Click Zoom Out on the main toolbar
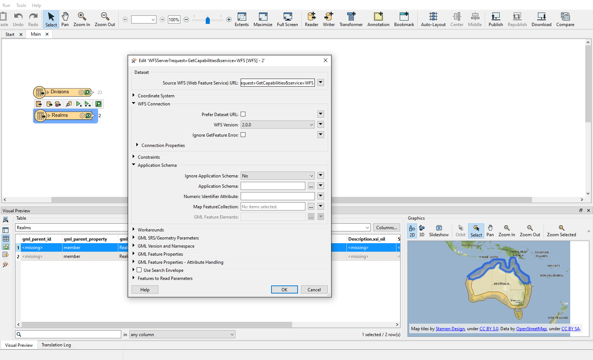593x360 pixels. click(105, 19)
